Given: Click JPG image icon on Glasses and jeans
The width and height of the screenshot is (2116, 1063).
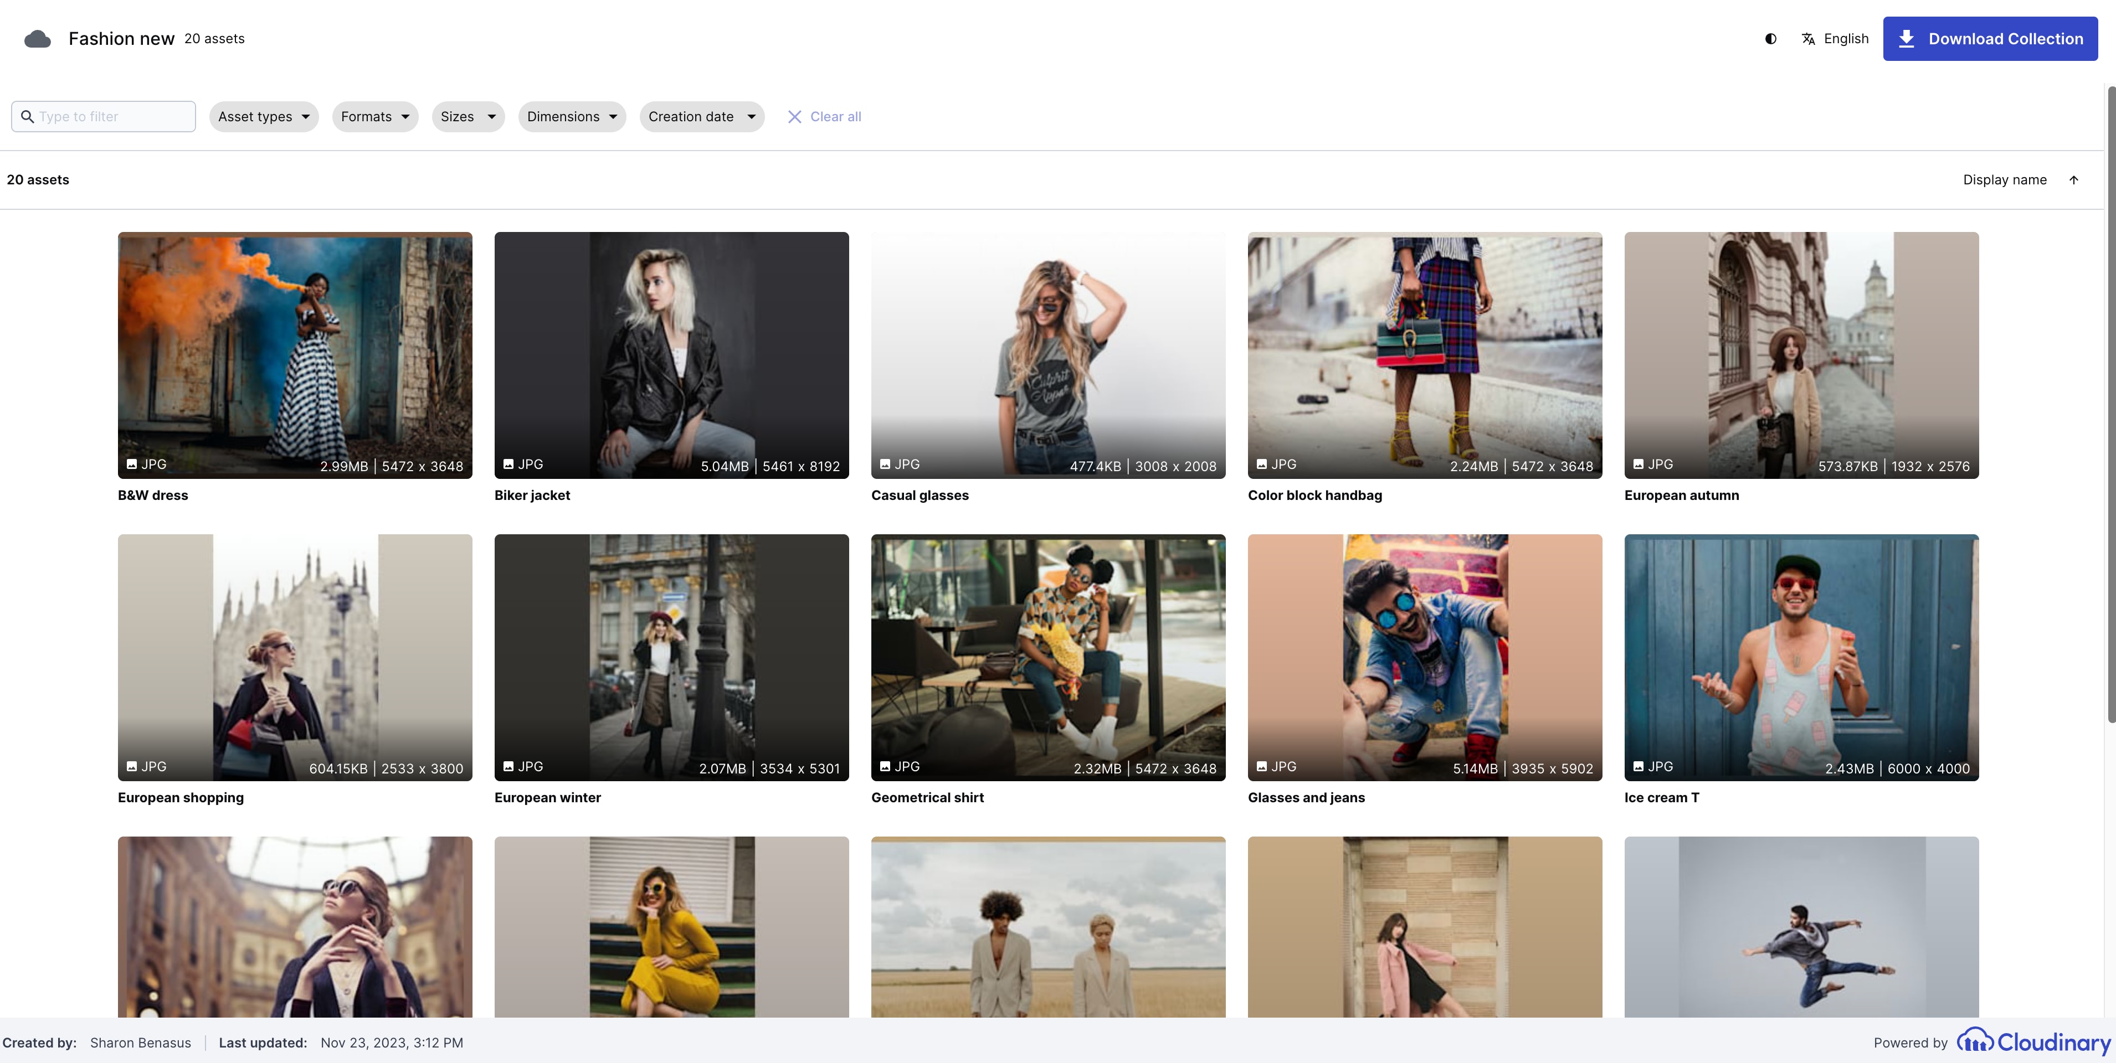Looking at the screenshot, I should [1262, 767].
